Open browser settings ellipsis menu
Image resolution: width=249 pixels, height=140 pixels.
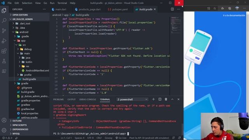tap(244, 8)
